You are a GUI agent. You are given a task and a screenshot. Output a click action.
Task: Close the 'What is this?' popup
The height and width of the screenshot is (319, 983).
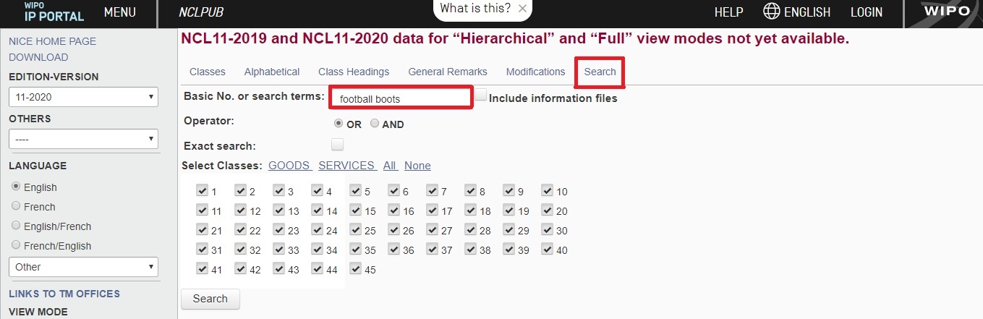(522, 9)
